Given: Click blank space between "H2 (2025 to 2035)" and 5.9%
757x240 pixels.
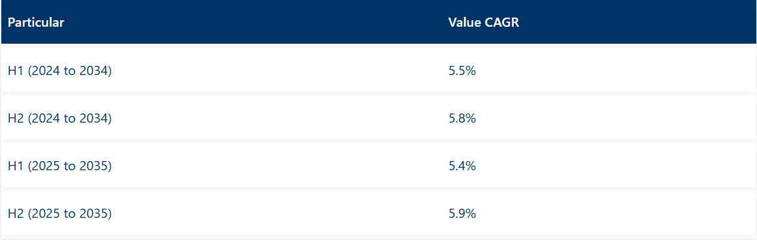Looking at the screenshot, I should point(280,213).
